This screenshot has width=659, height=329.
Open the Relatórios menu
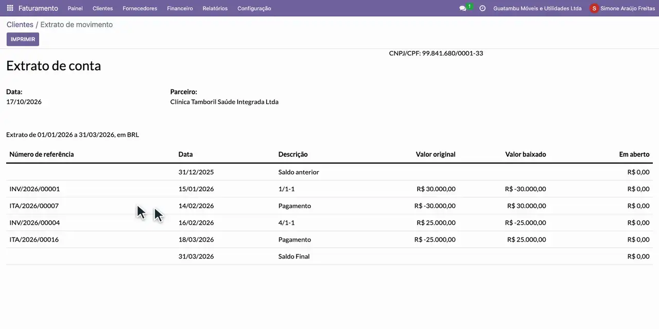(215, 8)
